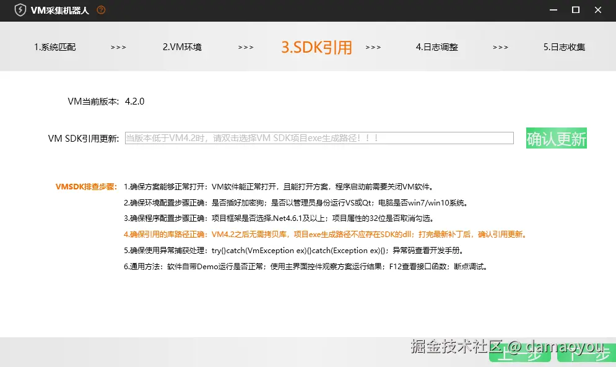Switch to step 5.日志收集
This screenshot has height=367, width=616.
564,47
